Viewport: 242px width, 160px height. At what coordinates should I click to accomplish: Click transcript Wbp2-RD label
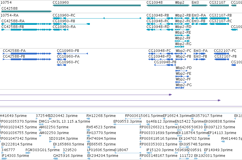click(x=183, y=27)
